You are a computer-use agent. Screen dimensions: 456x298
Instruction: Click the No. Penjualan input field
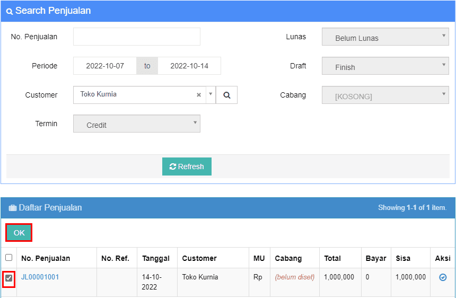pos(137,37)
